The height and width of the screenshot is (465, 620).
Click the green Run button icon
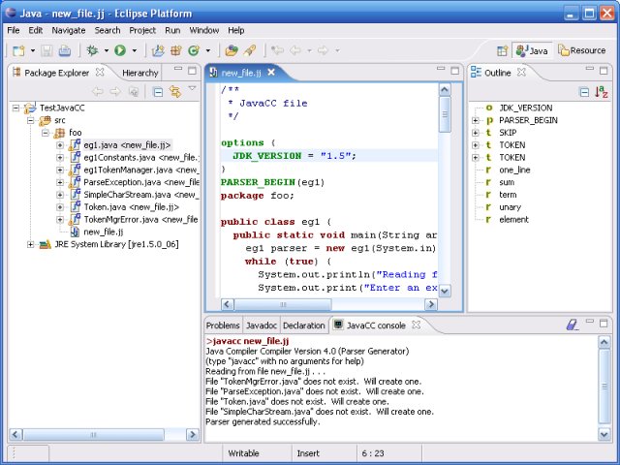click(x=120, y=50)
